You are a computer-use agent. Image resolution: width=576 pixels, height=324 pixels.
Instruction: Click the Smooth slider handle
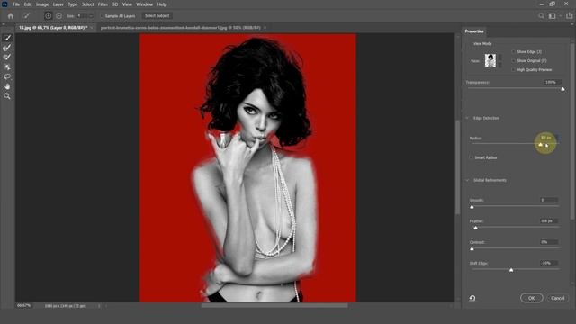click(x=472, y=207)
